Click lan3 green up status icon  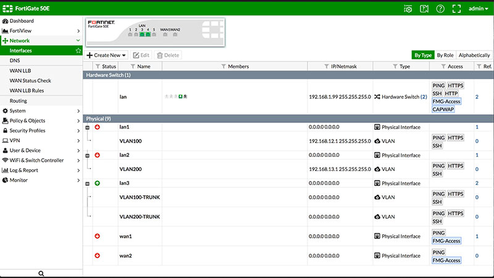(x=98, y=183)
